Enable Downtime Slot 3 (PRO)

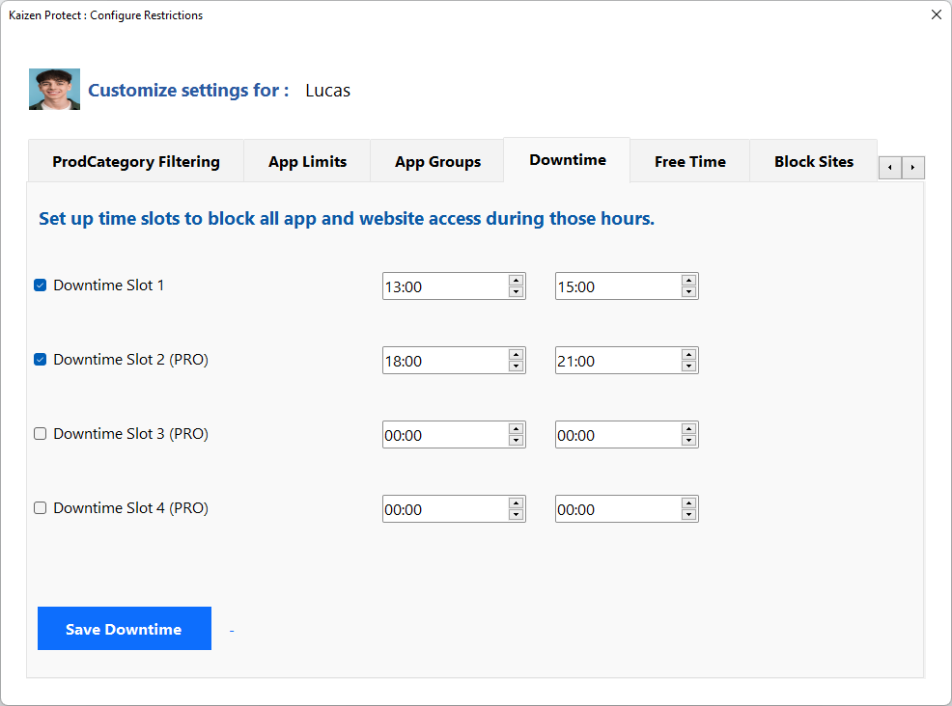pyautogui.click(x=41, y=434)
